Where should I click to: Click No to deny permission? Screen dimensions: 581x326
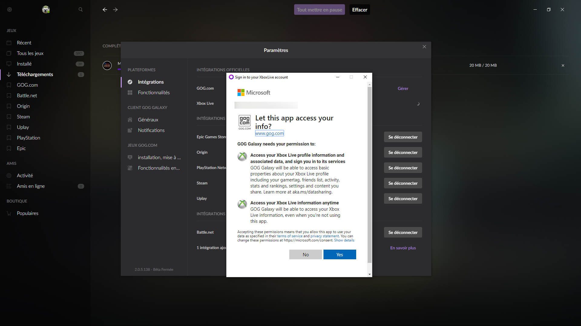(x=306, y=254)
